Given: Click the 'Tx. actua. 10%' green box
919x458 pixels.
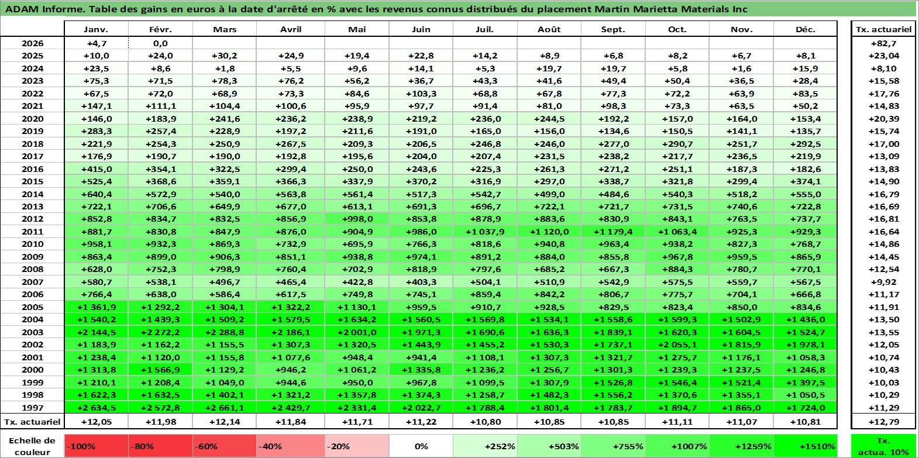Looking at the screenshot, I should (x=883, y=446).
